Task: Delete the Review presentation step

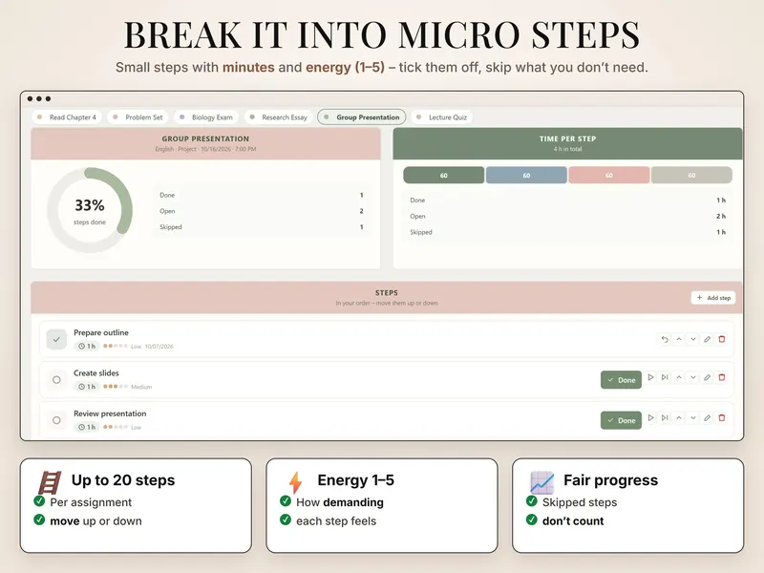Action: [x=722, y=417]
